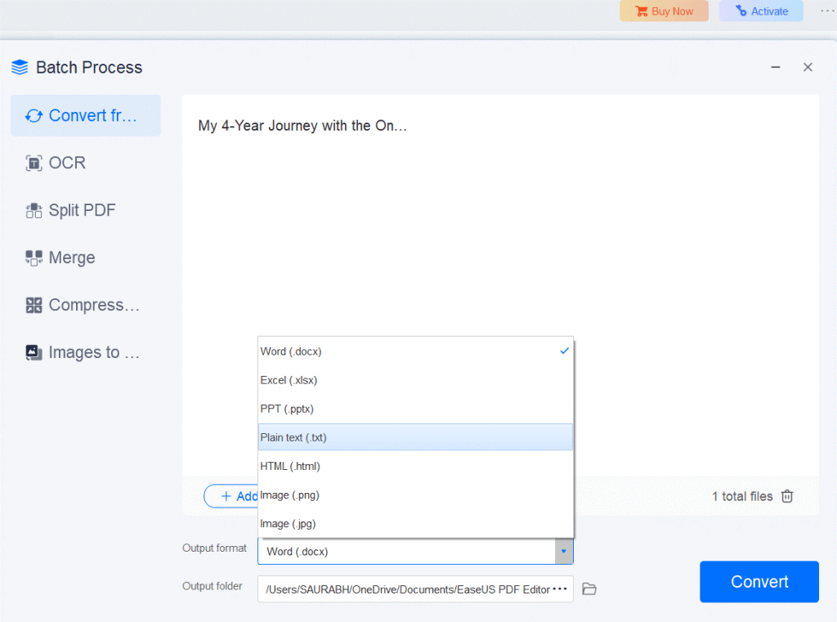This screenshot has width=837, height=622.
Task: Browse the output folder with the folder icon
Action: (x=589, y=589)
